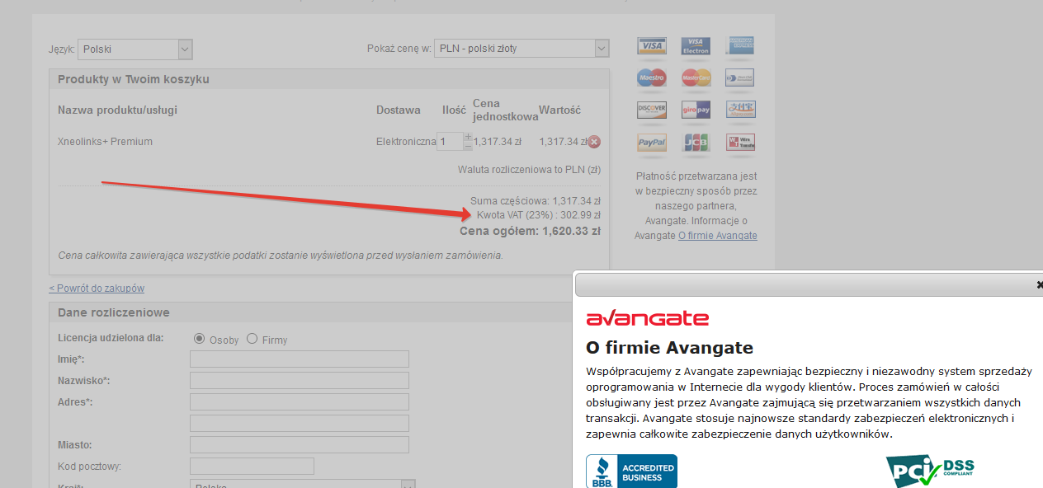The image size is (1043, 488).
Task: Select the Maestro payment icon
Action: [651, 78]
